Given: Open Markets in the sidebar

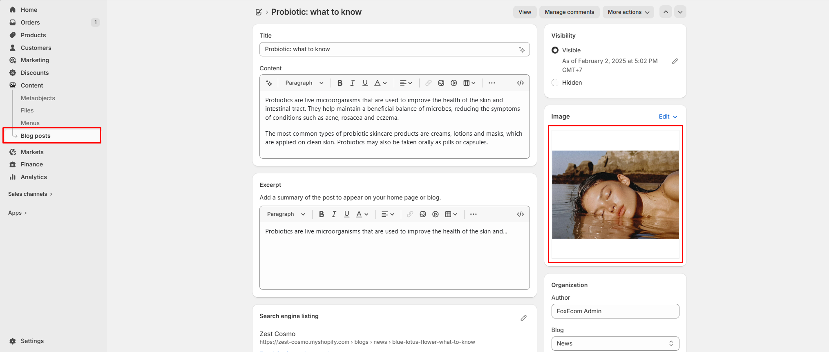Looking at the screenshot, I should click(32, 152).
